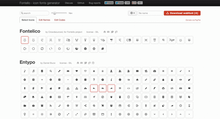Open the gear settings dropdown
The width and height of the screenshot is (220, 119).
(x=132, y=13)
